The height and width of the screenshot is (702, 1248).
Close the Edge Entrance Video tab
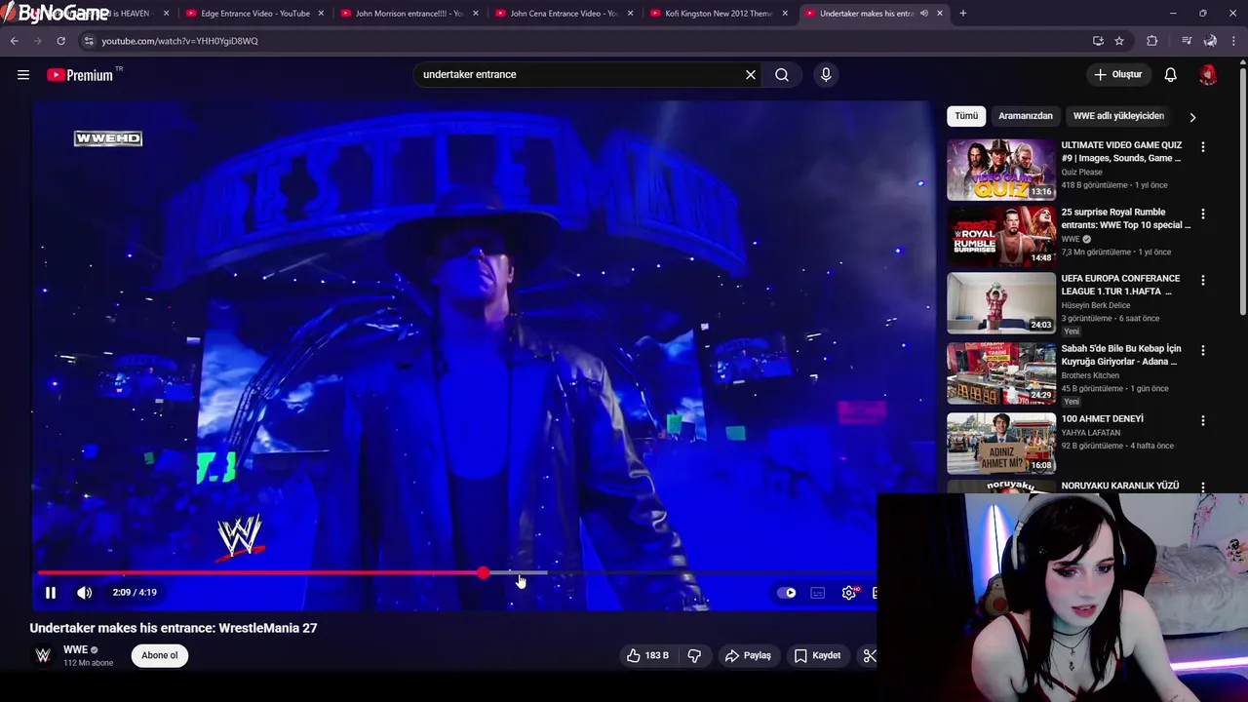point(321,14)
